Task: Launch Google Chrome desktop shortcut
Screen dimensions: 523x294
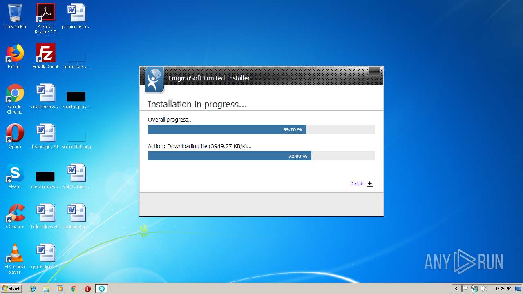Action: (15, 99)
